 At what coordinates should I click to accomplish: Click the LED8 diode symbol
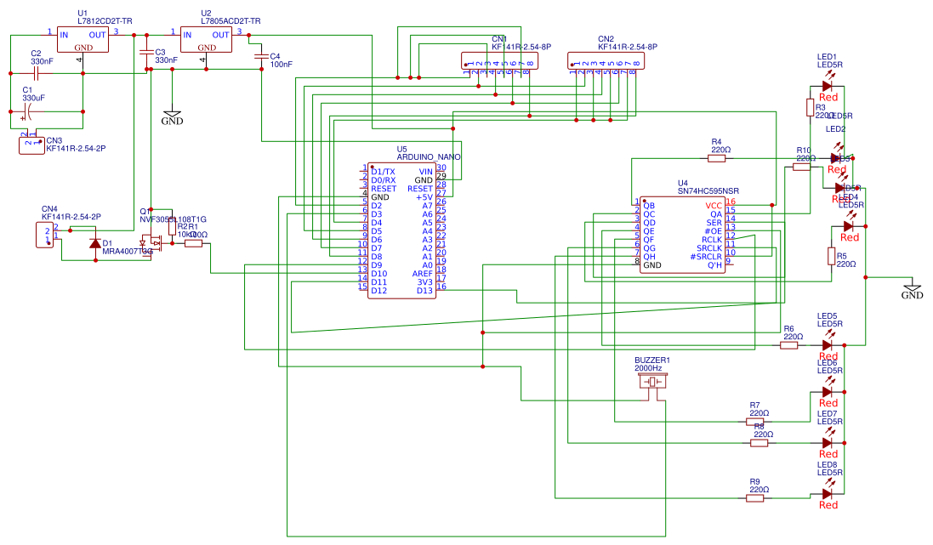(827, 494)
